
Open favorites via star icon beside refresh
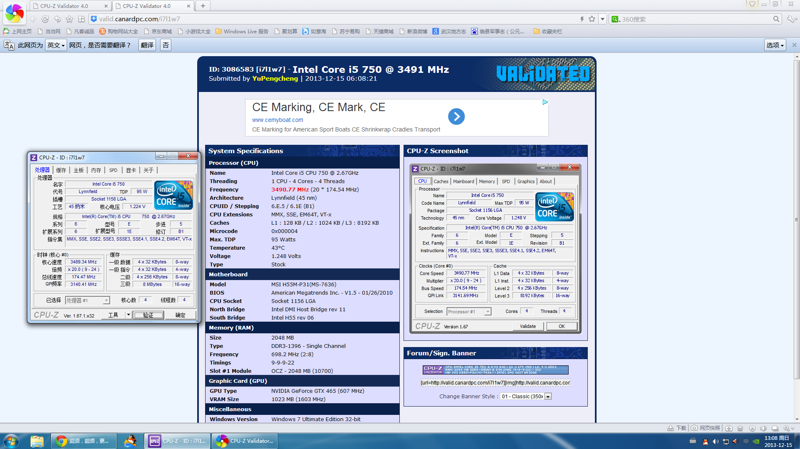click(x=70, y=19)
